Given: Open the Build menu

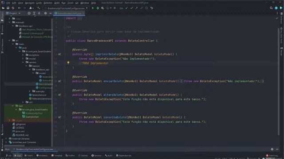Looking at the screenshot, I should pyautogui.click(x=57, y=3).
